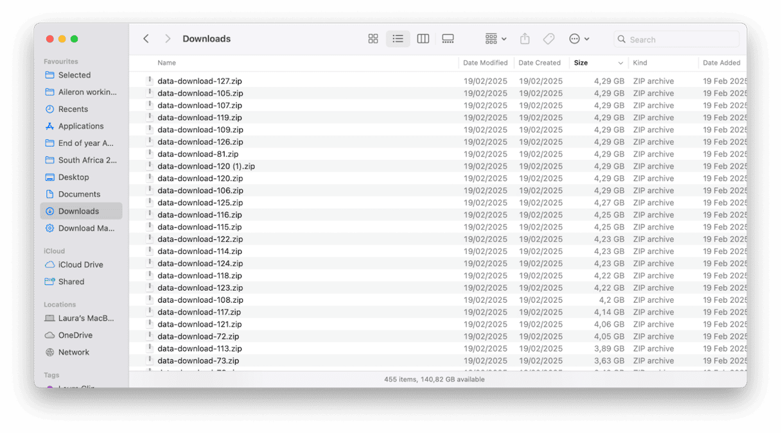Open the More actions ellipsis menu
This screenshot has width=781, height=433.
579,39
